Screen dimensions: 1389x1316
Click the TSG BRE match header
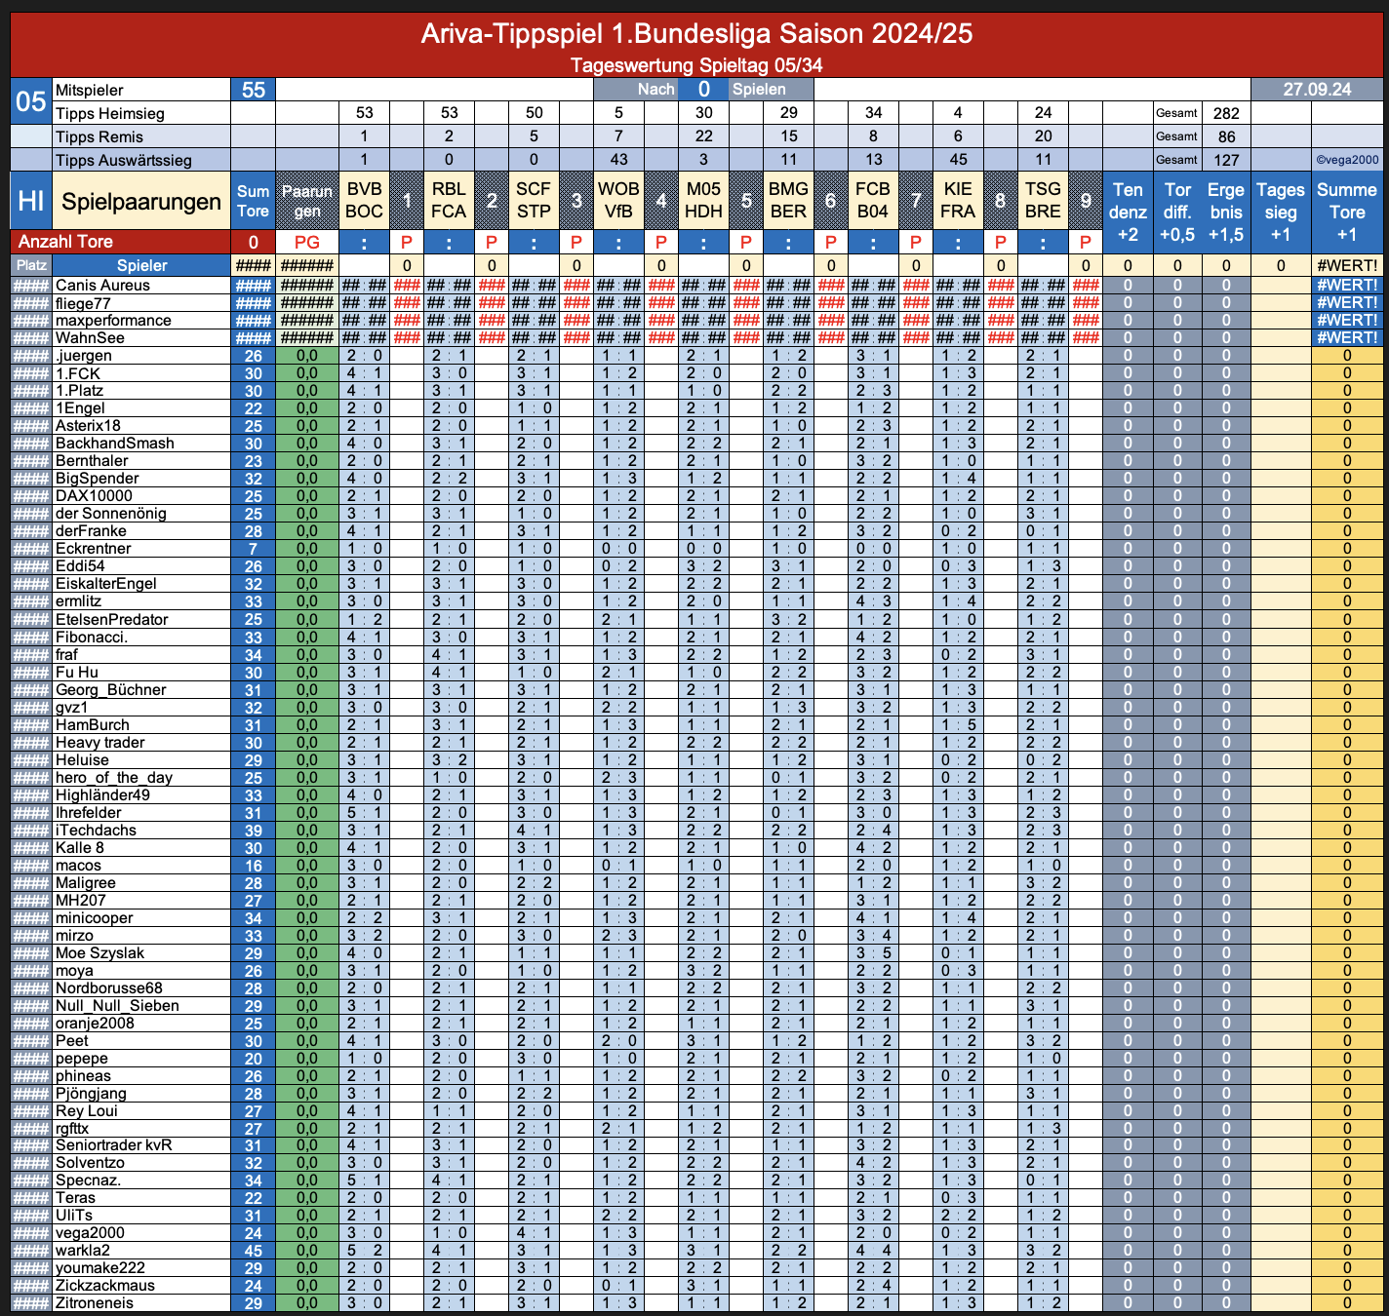pyautogui.click(x=1043, y=201)
